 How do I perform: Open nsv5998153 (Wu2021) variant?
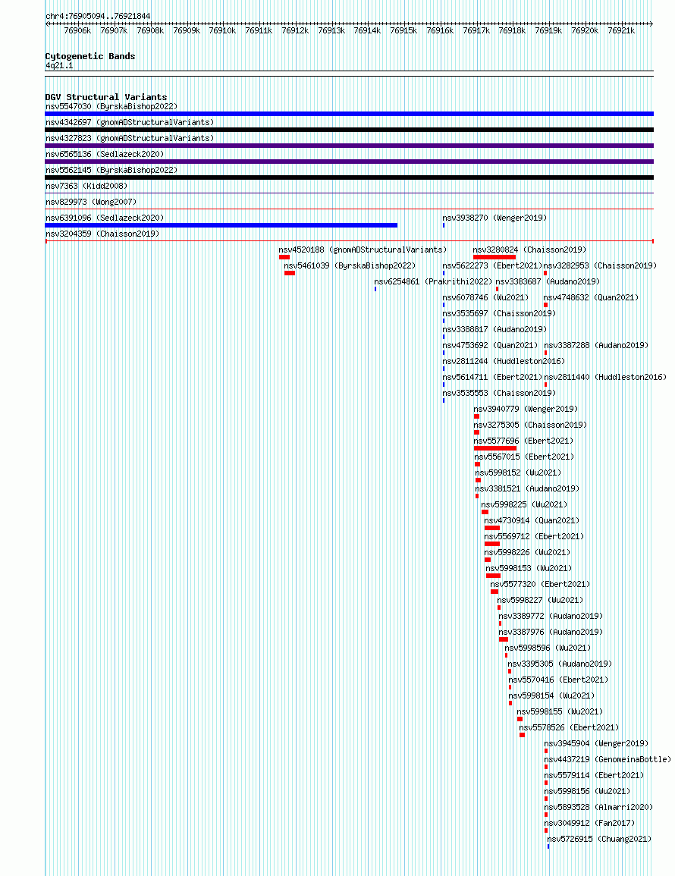click(x=529, y=568)
